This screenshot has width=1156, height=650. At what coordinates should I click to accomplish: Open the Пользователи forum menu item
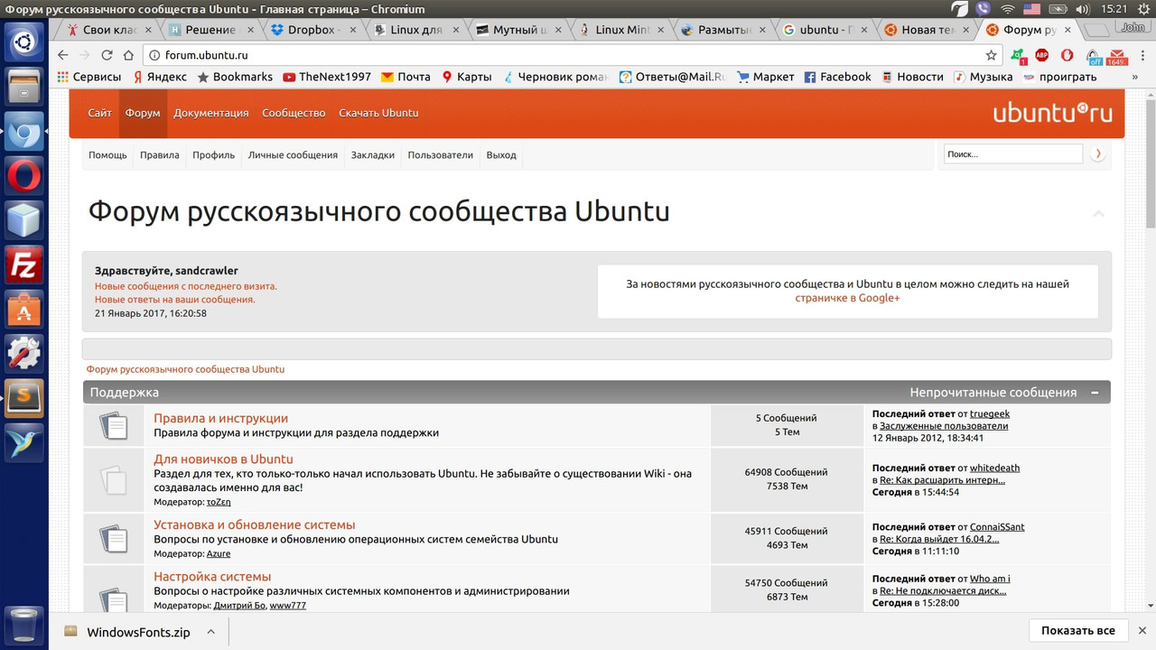[440, 155]
